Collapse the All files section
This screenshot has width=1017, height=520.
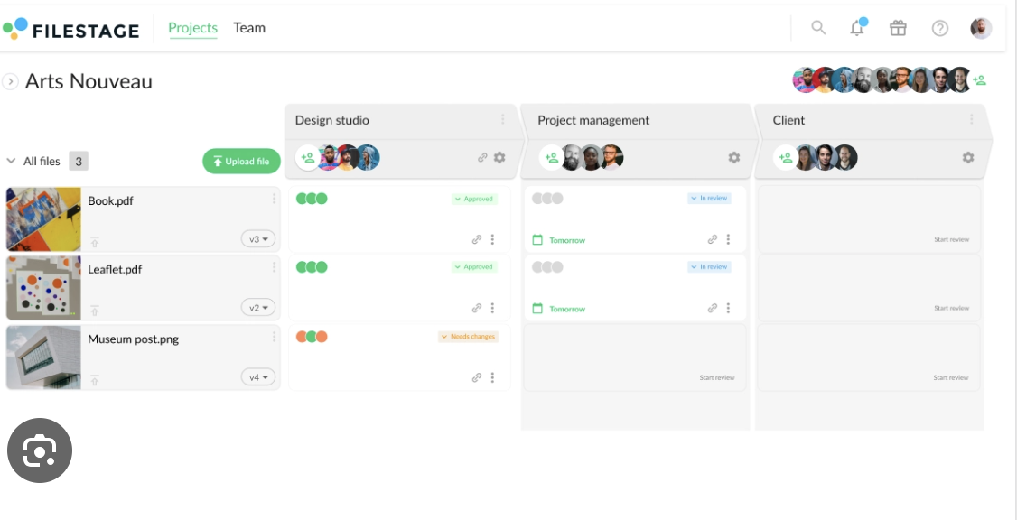[x=11, y=162]
